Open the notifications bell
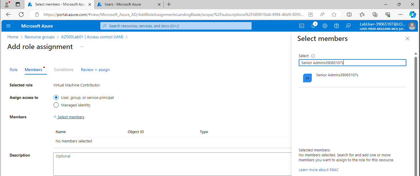Screen dimensions: 420x176 [x=313, y=26]
